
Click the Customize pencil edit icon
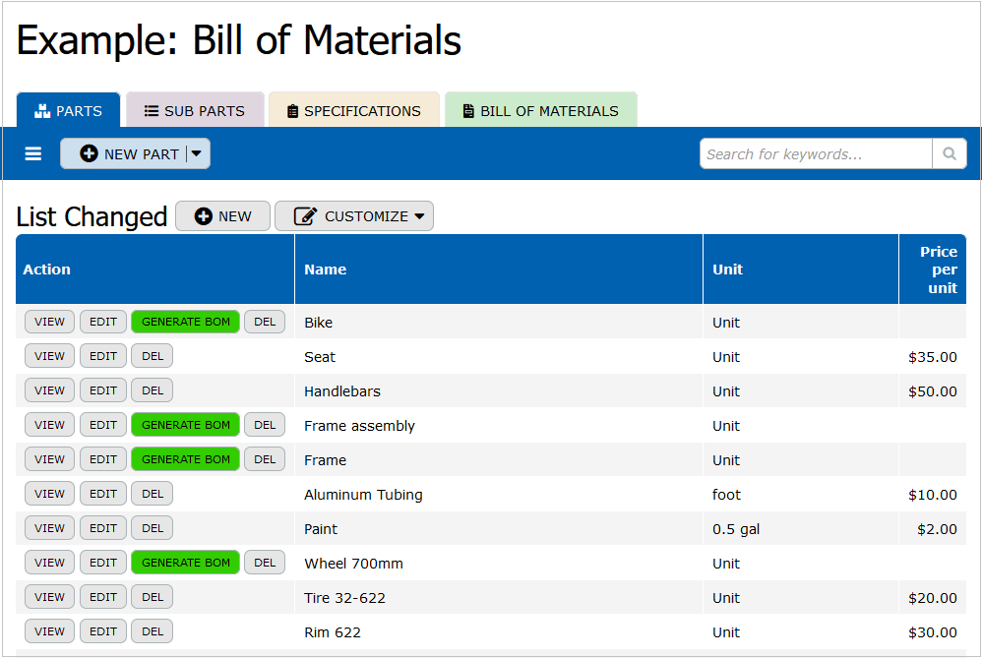tap(305, 216)
